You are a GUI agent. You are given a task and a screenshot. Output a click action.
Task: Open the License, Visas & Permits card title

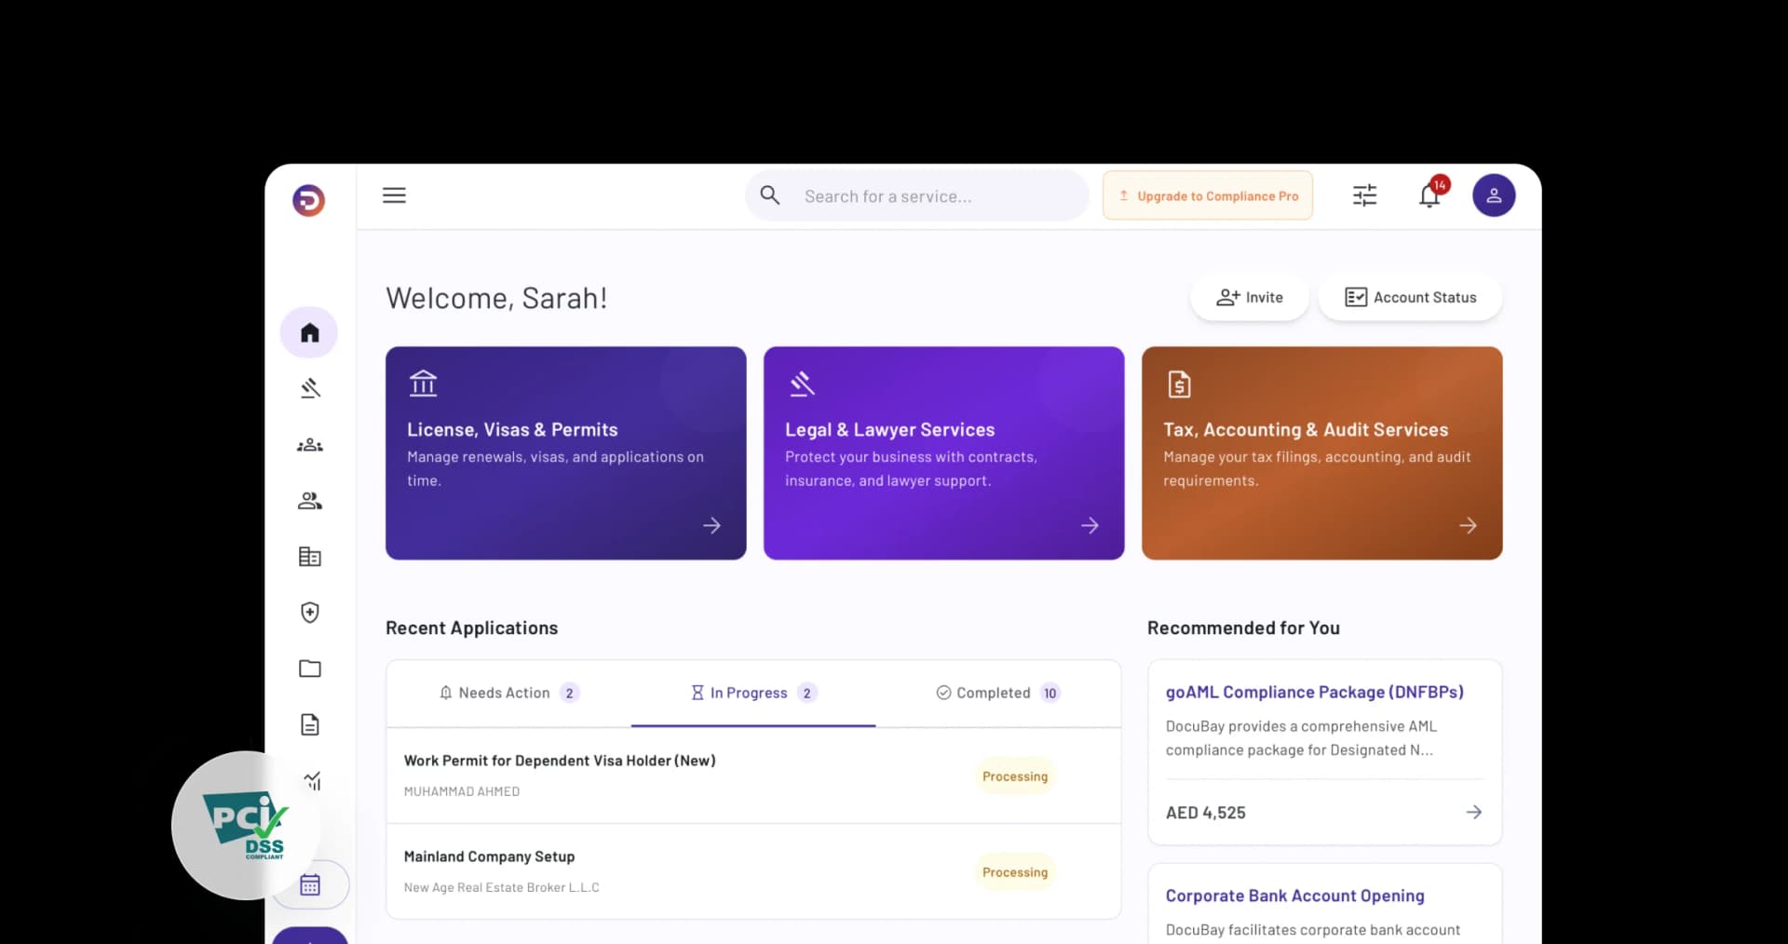[x=512, y=430]
